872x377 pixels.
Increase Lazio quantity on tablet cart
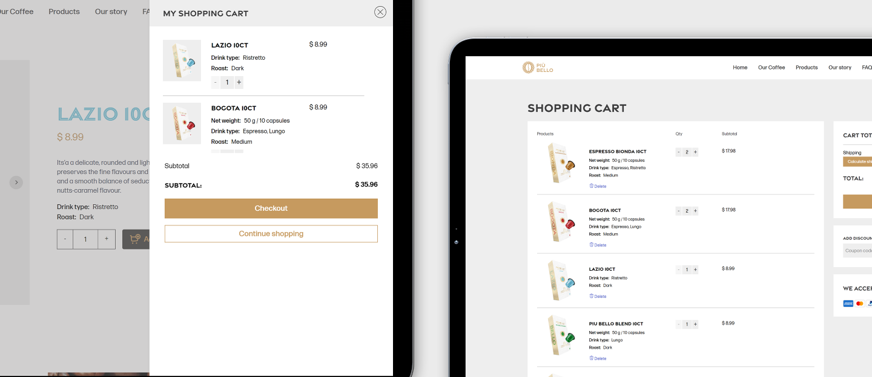[695, 269]
